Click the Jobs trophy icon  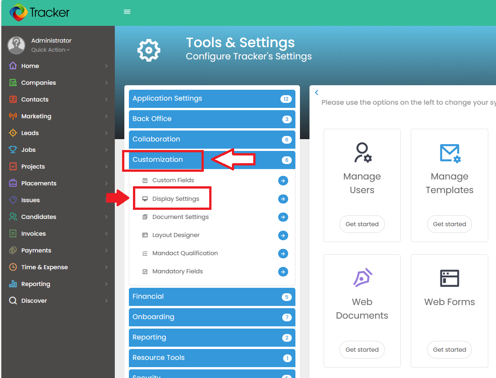13,150
